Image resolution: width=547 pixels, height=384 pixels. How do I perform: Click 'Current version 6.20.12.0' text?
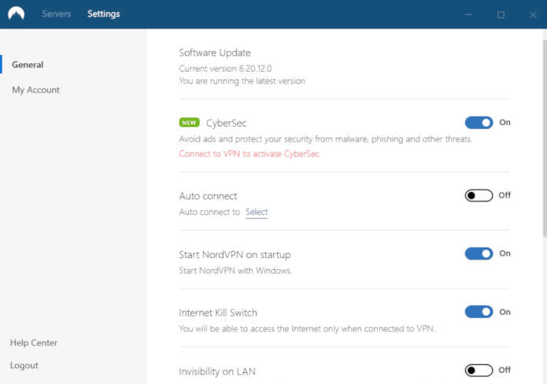click(x=225, y=68)
